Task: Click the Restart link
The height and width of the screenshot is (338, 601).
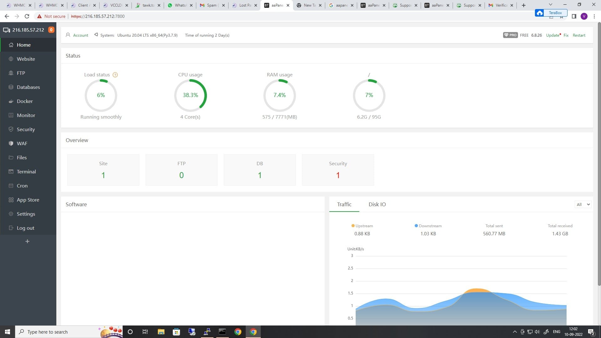Action: (x=579, y=35)
